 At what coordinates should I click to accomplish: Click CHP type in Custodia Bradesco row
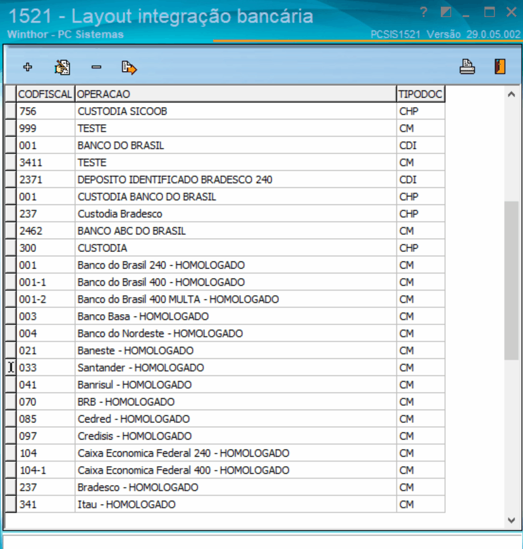(421, 213)
